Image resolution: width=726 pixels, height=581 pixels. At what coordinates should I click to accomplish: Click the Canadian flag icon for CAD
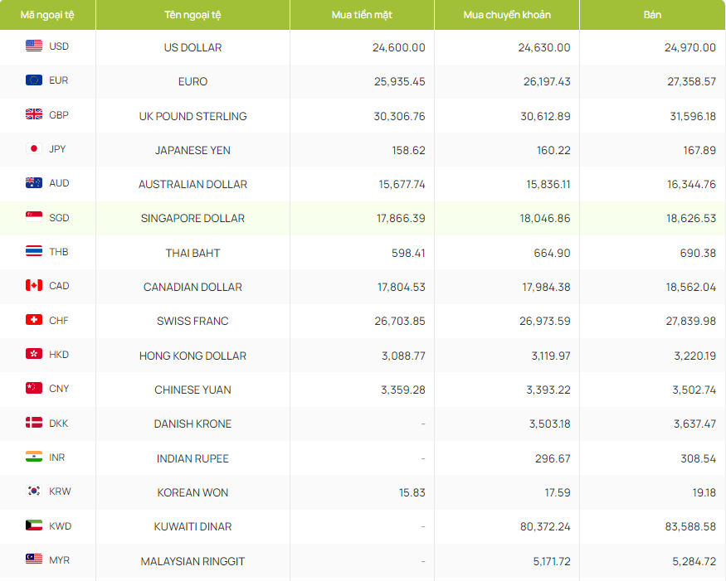pos(34,286)
